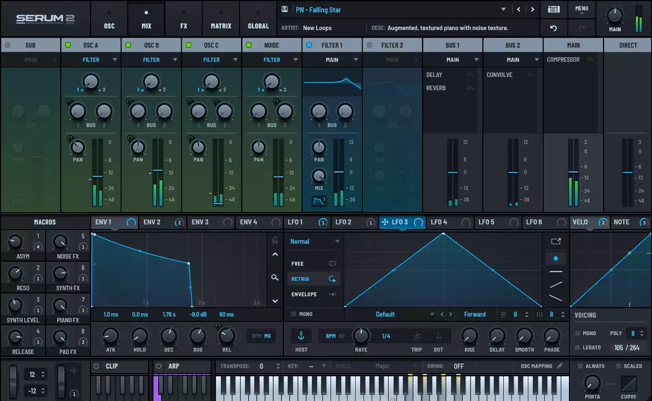Toggle the BPM MS envelope time button
Viewport: 652px width, 401px height.
coord(261,336)
